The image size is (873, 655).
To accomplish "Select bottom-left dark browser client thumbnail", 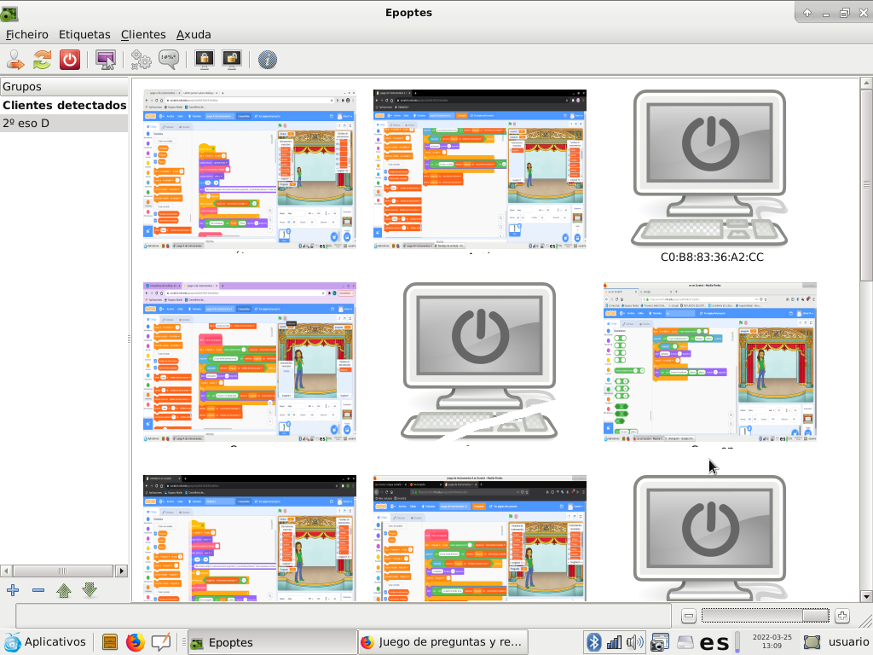I will click(250, 538).
